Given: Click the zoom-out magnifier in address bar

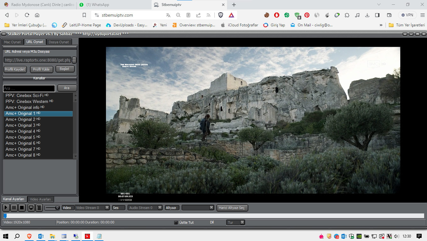Looking at the screenshot, I should (178, 15).
